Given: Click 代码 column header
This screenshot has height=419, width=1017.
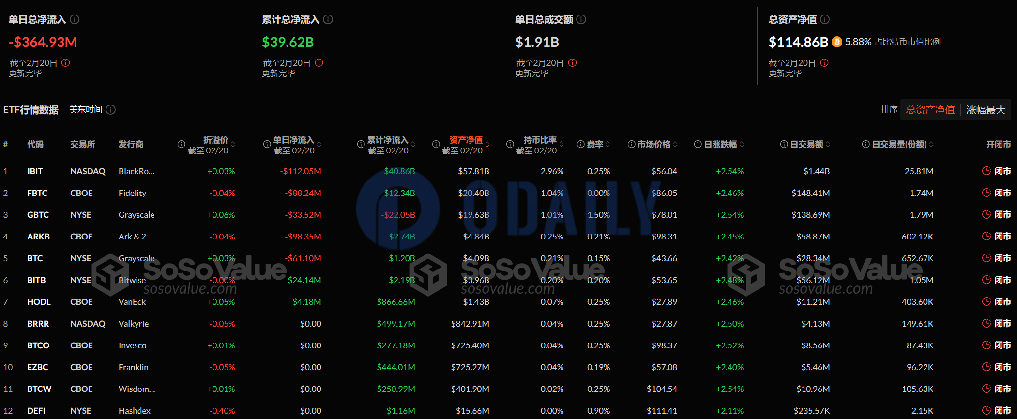Looking at the screenshot, I should [x=35, y=144].
